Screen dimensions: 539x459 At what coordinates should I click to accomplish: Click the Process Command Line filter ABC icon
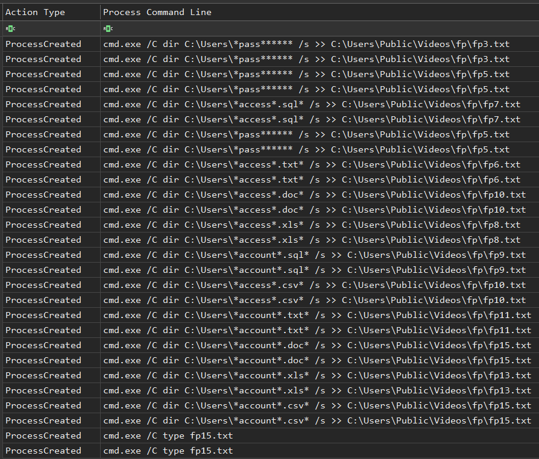(109, 28)
